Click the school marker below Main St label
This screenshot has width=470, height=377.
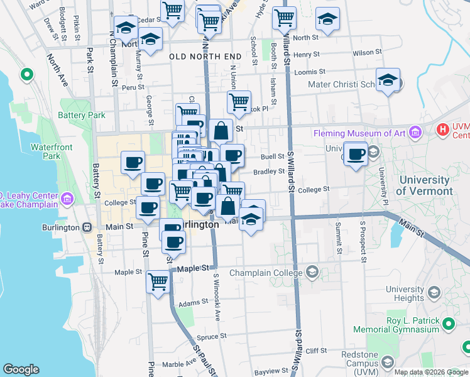pyautogui.click(x=251, y=221)
